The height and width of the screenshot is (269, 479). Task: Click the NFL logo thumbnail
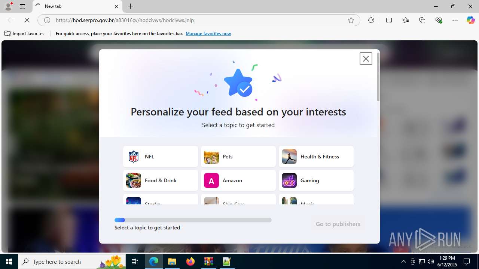[134, 157]
